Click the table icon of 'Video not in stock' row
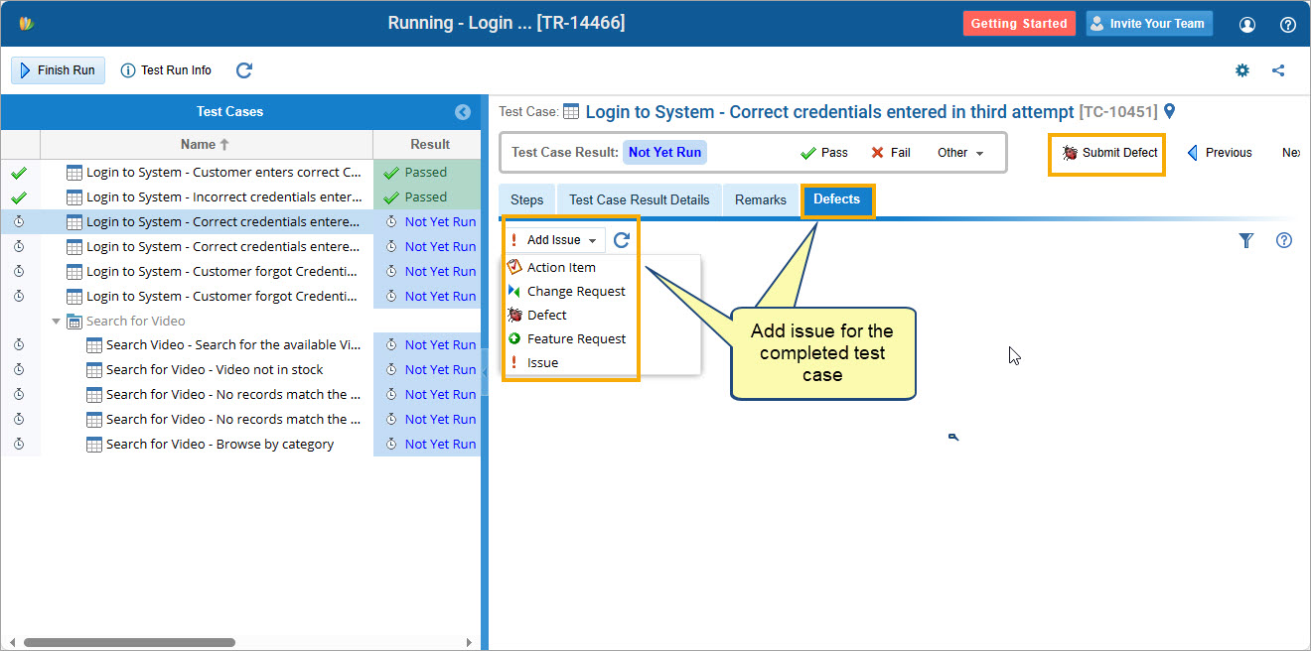Viewport: 1311px width, 651px height. click(x=94, y=370)
